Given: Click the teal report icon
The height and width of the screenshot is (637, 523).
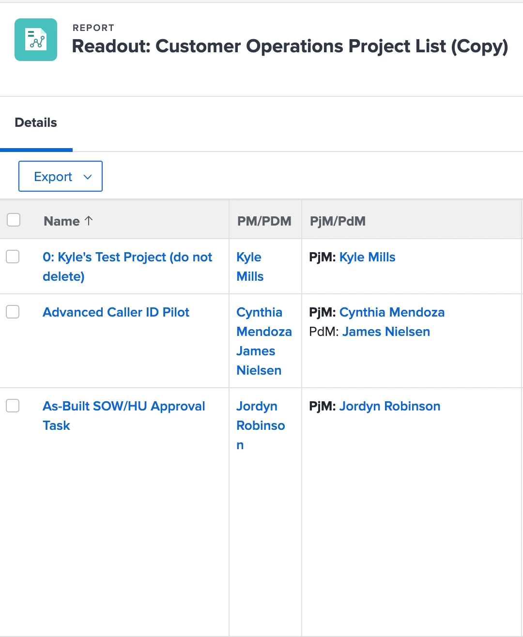Looking at the screenshot, I should click(36, 40).
